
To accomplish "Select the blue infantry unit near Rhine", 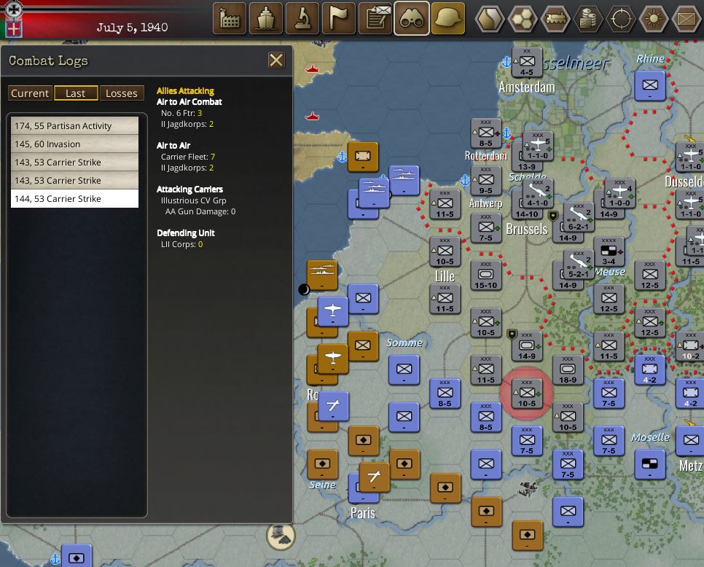I will tap(649, 86).
